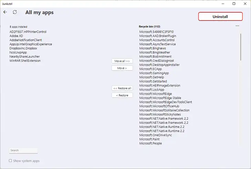Select Microsoft.Paint in recycle bin list
The height and width of the screenshot is (169, 251).
(x=149, y=139)
